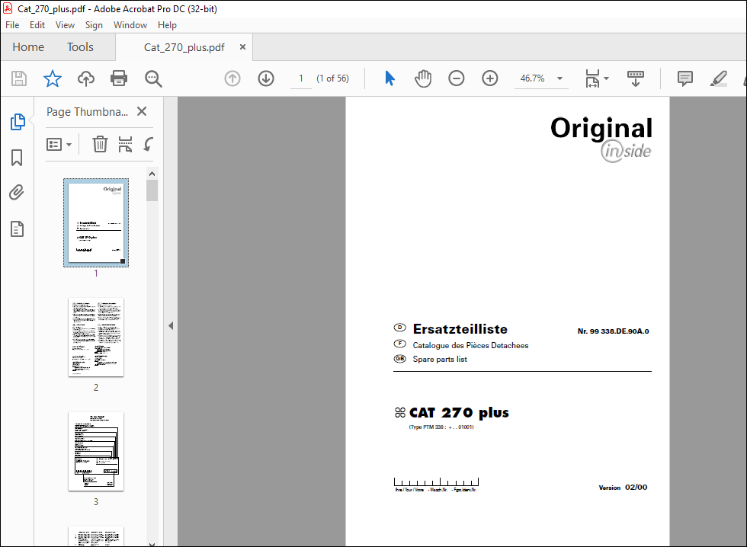The width and height of the screenshot is (747, 547).
Task: Add document to starred with star icon
Action: click(x=53, y=78)
